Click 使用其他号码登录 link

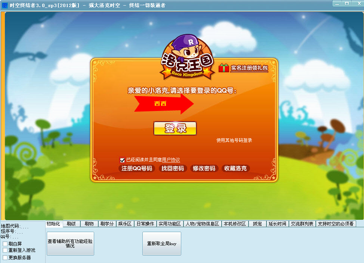coord(234,140)
